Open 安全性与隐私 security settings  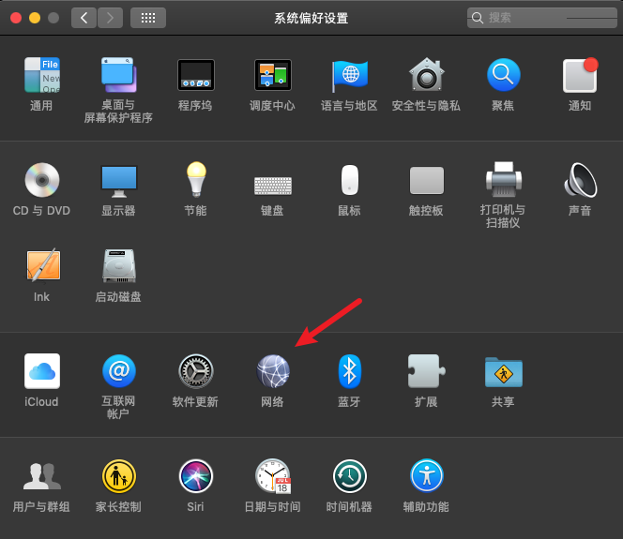426,75
